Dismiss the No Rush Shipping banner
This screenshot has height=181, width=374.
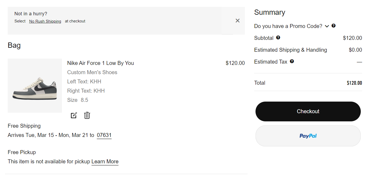point(238,21)
